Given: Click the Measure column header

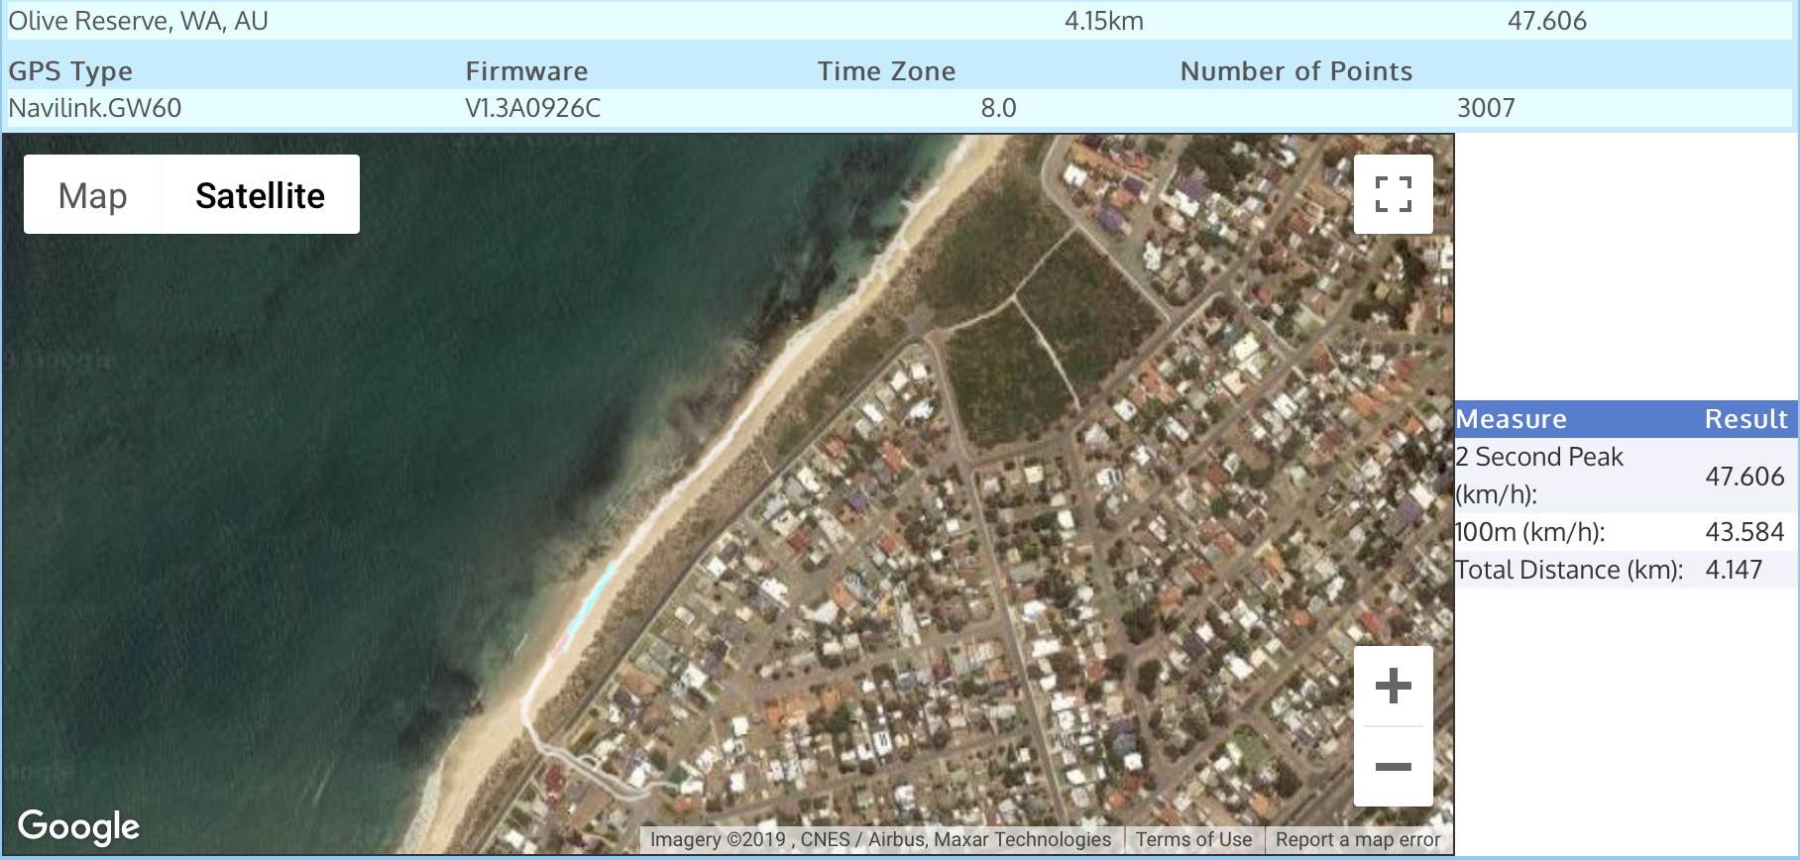Looking at the screenshot, I should click(x=1511, y=419).
